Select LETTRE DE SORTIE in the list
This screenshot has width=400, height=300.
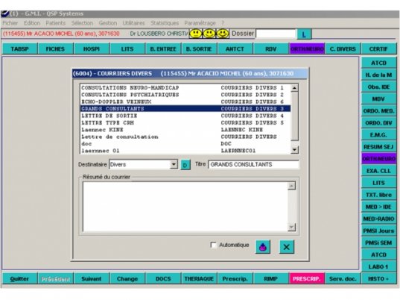click(185, 116)
